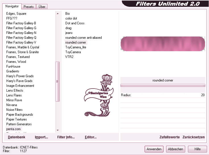Viewport: 209px width, 155px height.
Task: Choose the Gradients category
Action: click(13, 71)
